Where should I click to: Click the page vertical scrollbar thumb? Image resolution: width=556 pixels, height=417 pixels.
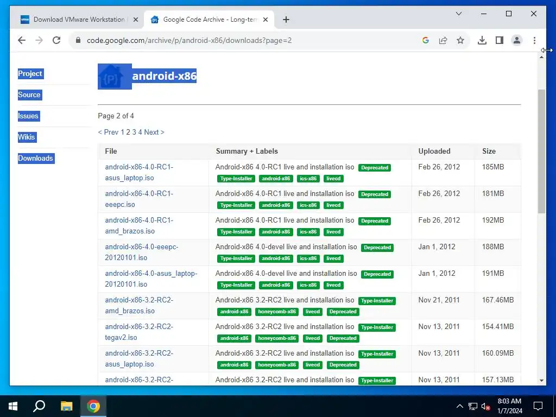point(541,151)
